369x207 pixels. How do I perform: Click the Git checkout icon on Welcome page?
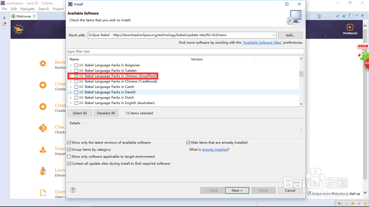click(x=43, y=128)
